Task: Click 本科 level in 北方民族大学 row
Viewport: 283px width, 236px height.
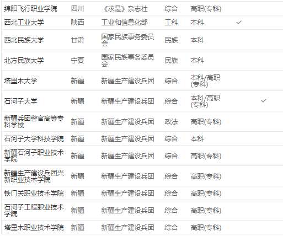Action: point(197,60)
